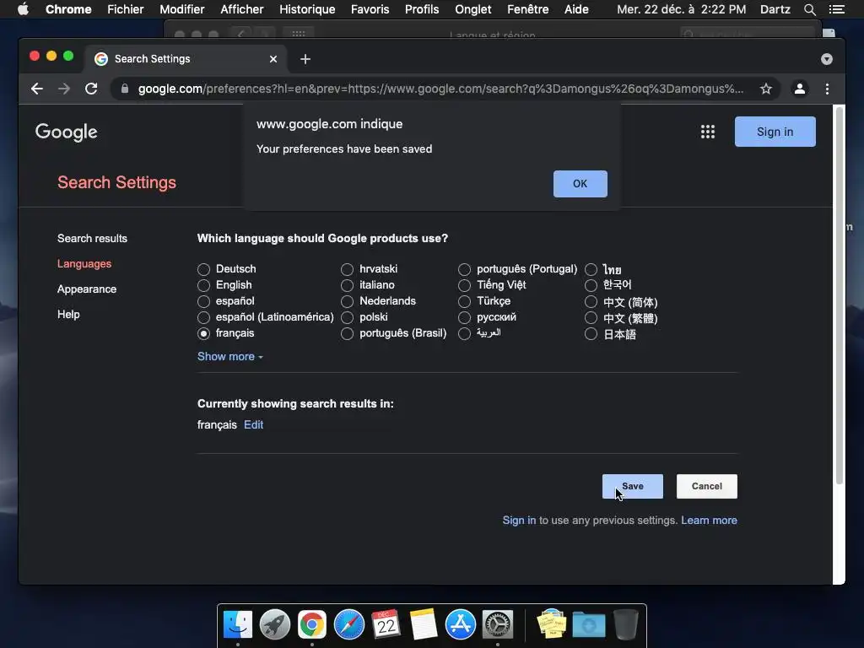Select español (Latinoamérica) radio button
Image resolution: width=864 pixels, height=648 pixels.
(204, 317)
